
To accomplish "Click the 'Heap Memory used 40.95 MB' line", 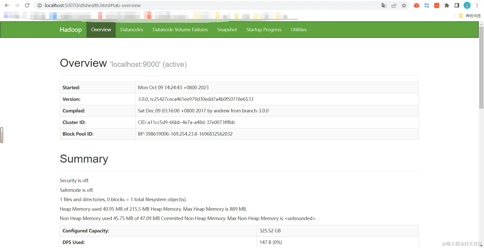I will [x=153, y=209].
